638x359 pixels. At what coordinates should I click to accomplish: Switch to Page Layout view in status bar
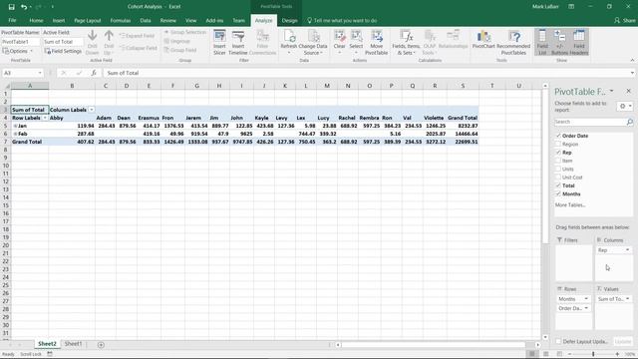[x=546, y=354]
